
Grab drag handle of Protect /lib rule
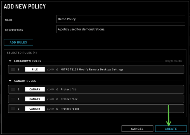pyautogui.click(x=13, y=89)
